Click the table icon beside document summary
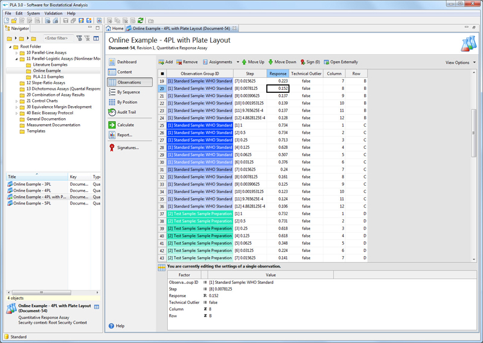 coord(97,307)
